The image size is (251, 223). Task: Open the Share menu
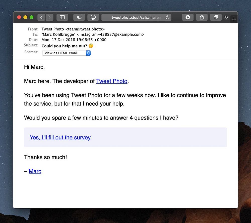tap(202, 17)
